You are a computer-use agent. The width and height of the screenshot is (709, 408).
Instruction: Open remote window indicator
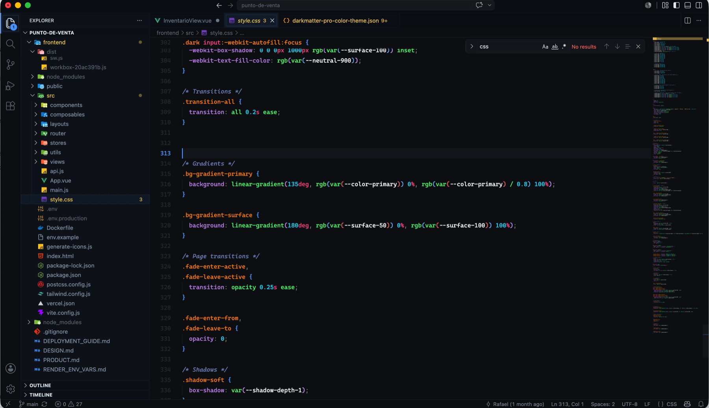click(x=8, y=404)
